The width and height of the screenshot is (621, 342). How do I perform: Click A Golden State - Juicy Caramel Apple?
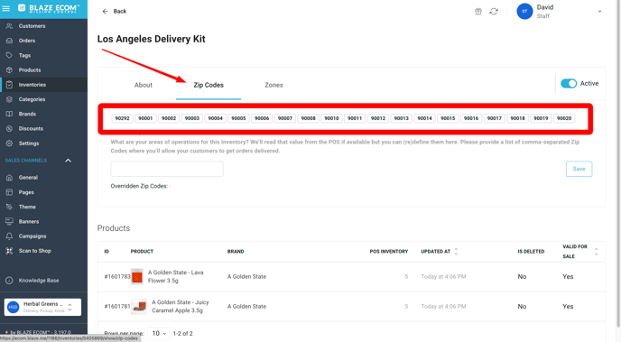click(181, 307)
